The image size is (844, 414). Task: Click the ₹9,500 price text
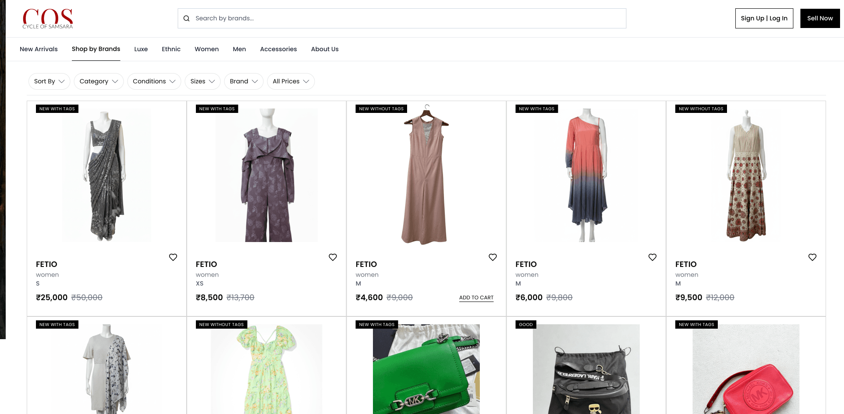(x=689, y=298)
